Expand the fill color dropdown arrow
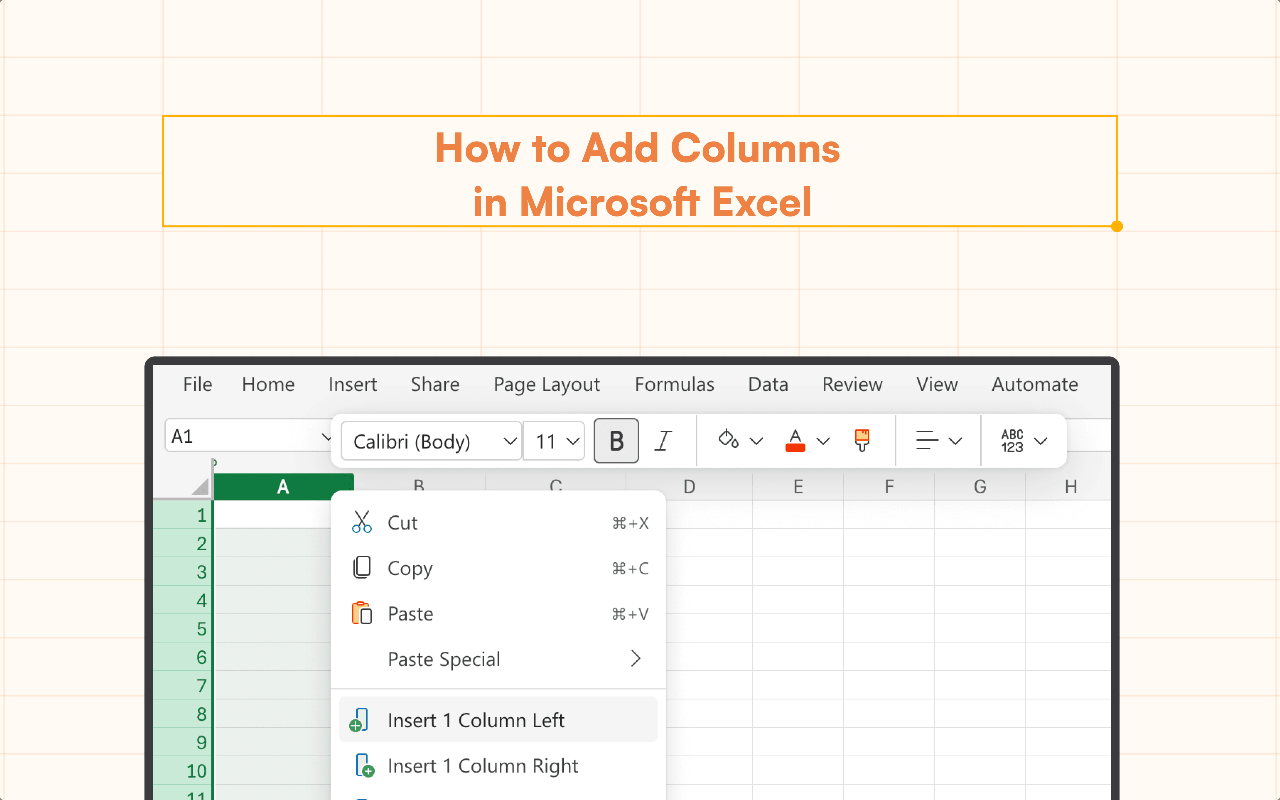 click(x=756, y=441)
